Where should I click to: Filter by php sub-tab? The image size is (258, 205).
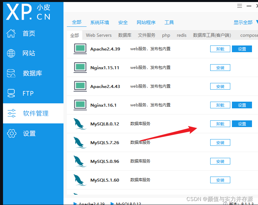click(166, 35)
